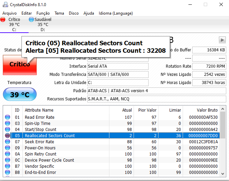Click the Recursos Suportados field

click(x=157, y=99)
